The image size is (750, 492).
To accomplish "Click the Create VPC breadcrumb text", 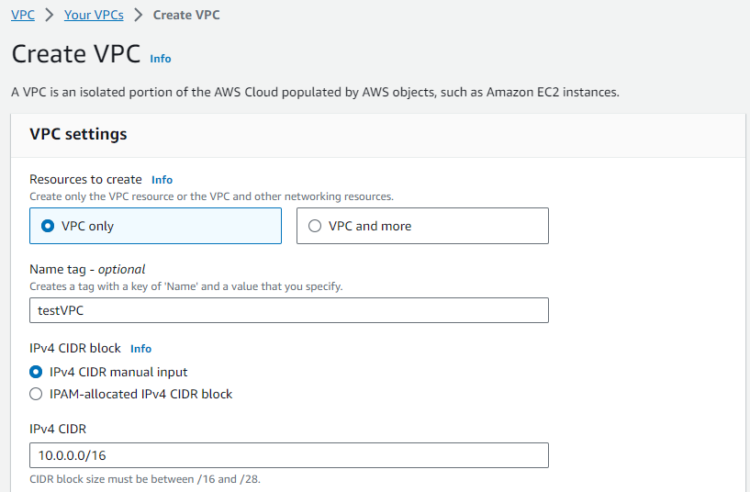I will 186,15.
